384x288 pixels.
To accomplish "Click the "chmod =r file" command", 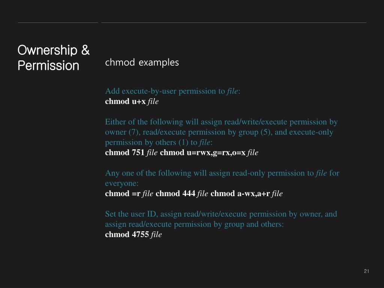I will [x=129, y=194].
